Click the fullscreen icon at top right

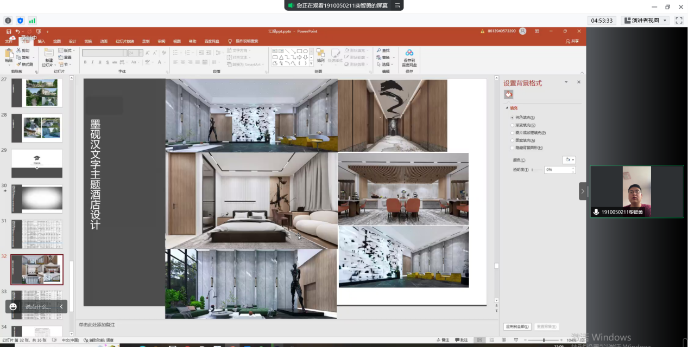[x=679, y=20]
